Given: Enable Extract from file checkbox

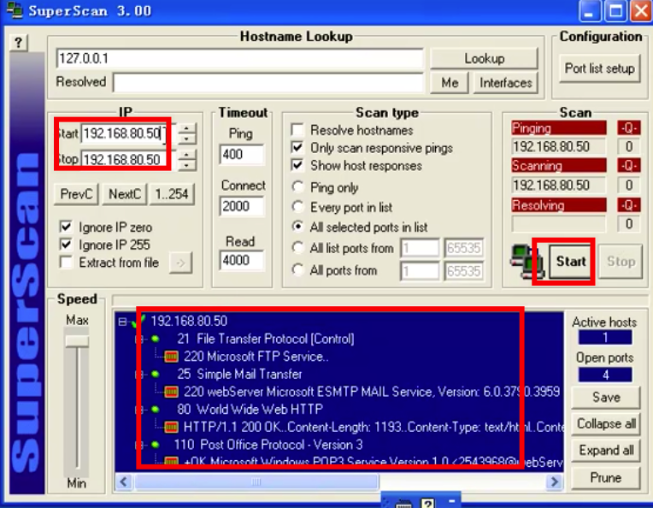Looking at the screenshot, I should (x=66, y=263).
